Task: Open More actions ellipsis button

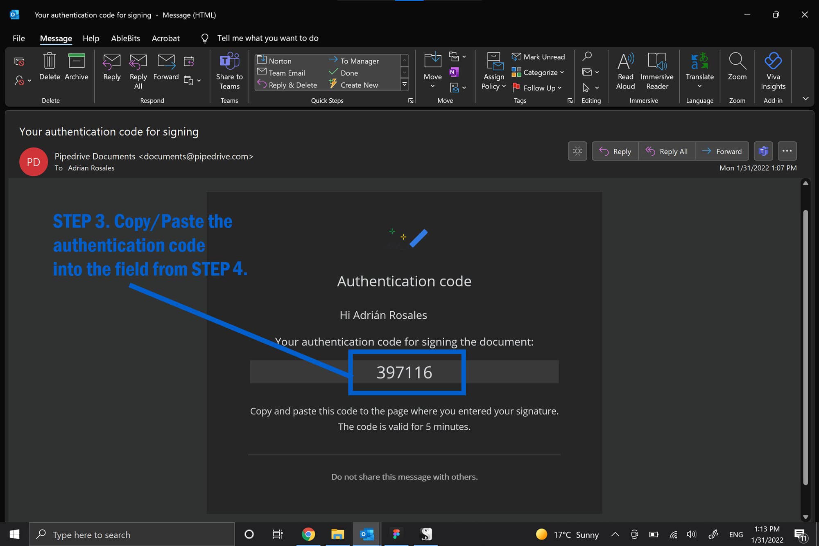Action: point(787,151)
